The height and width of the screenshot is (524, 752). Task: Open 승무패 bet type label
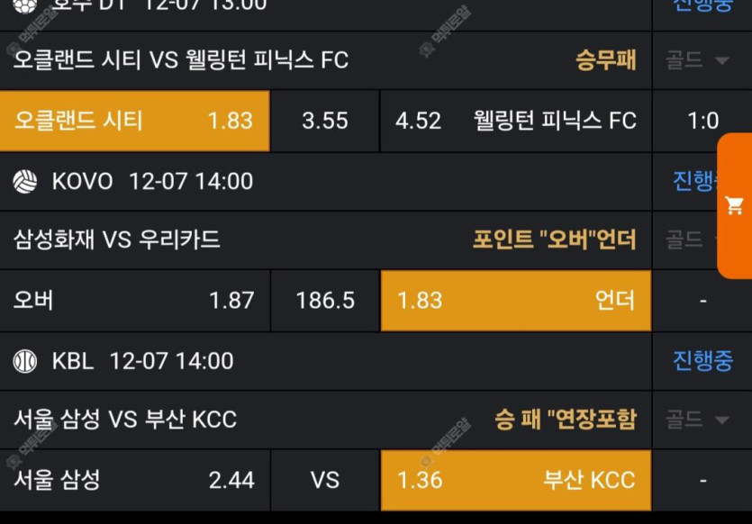[x=605, y=60]
